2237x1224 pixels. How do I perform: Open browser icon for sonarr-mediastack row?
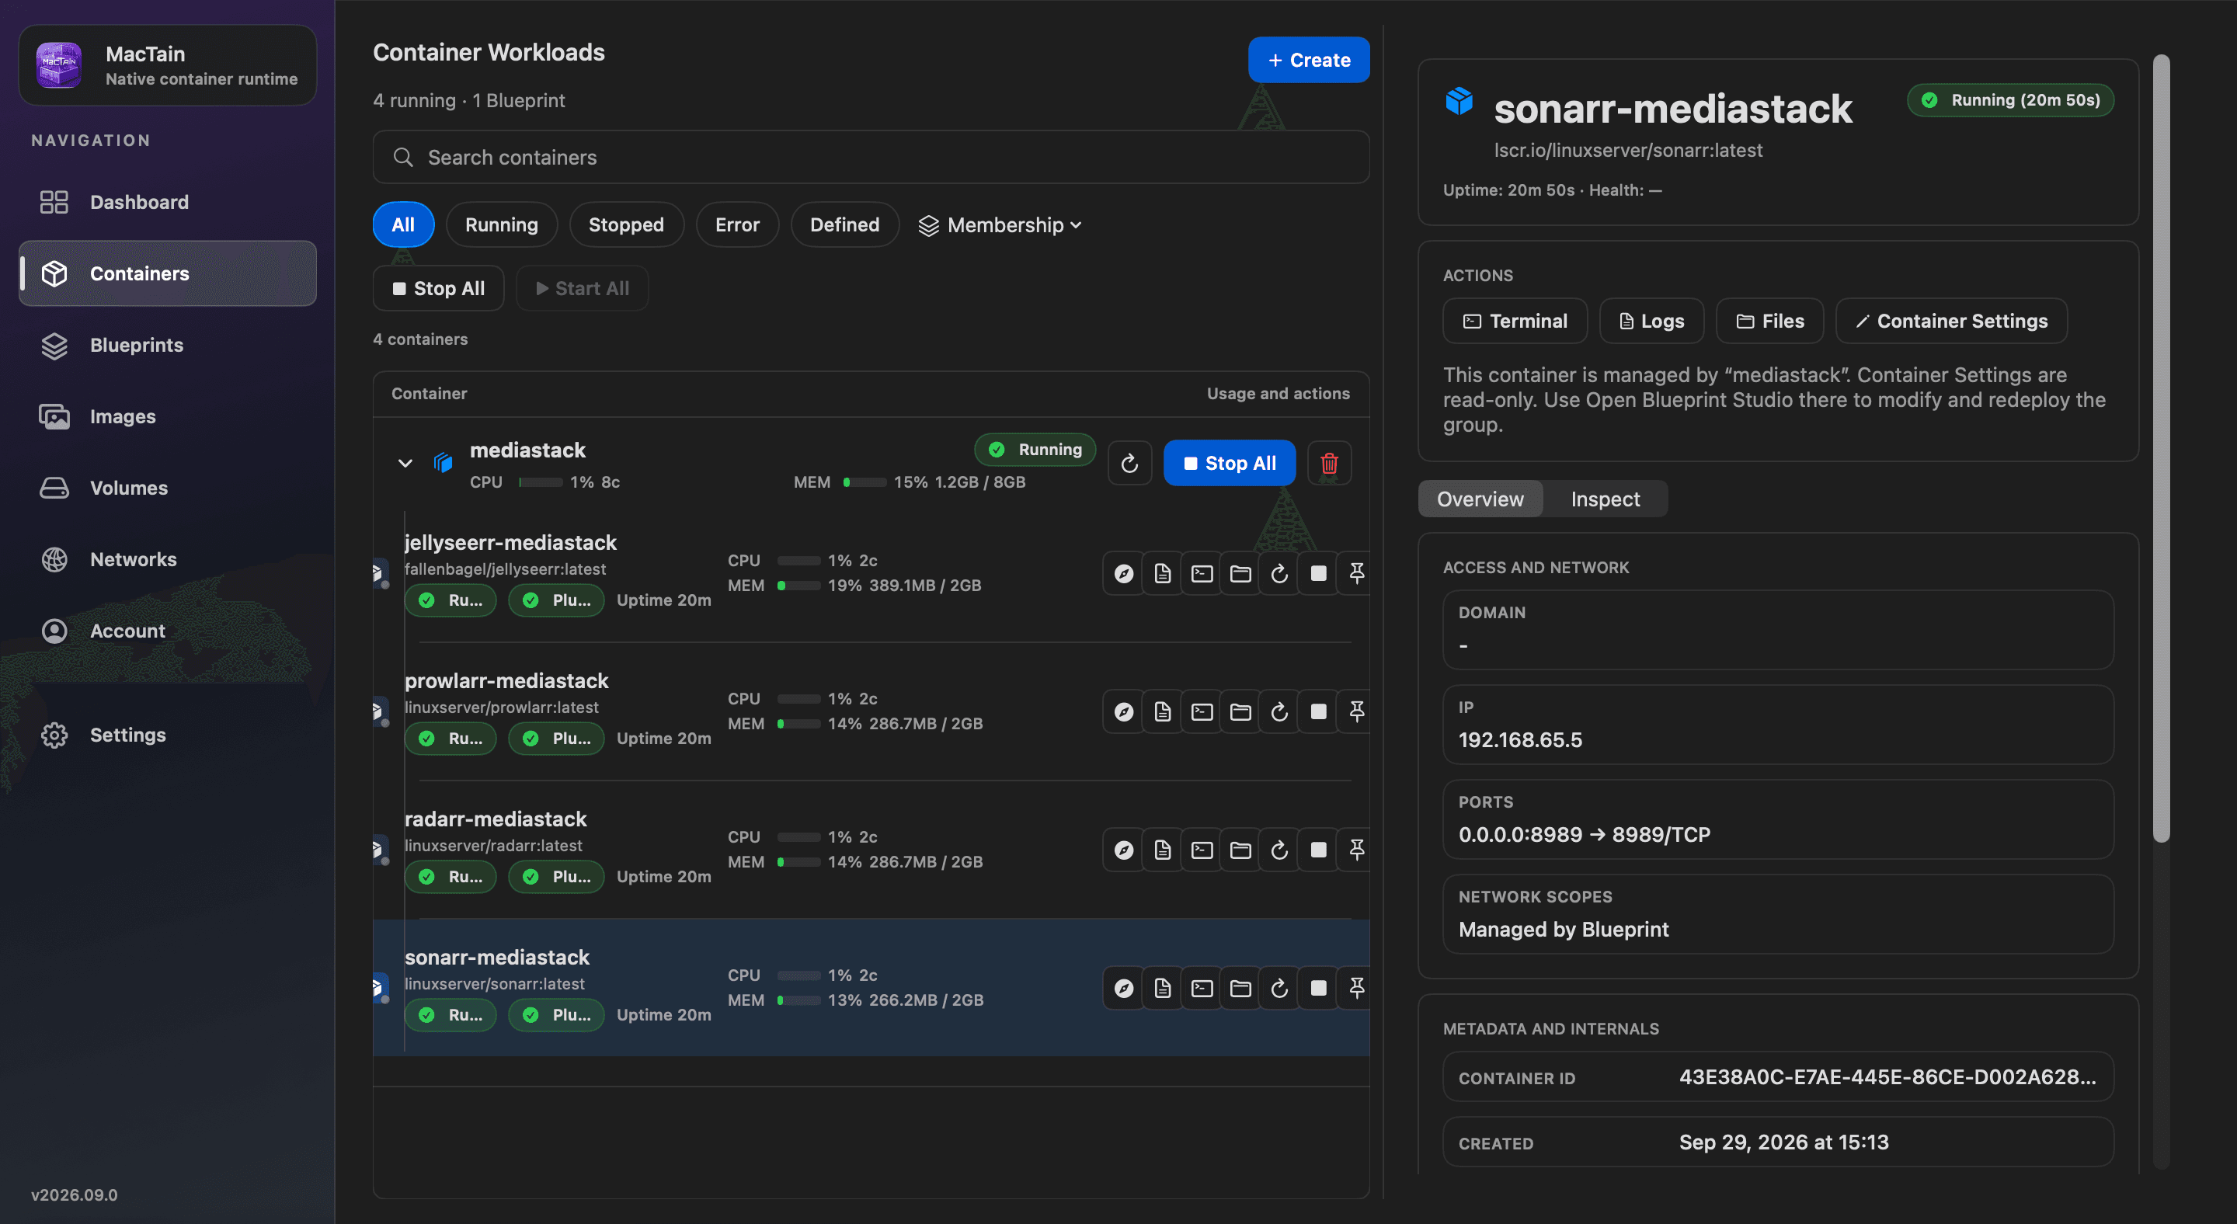point(1124,988)
